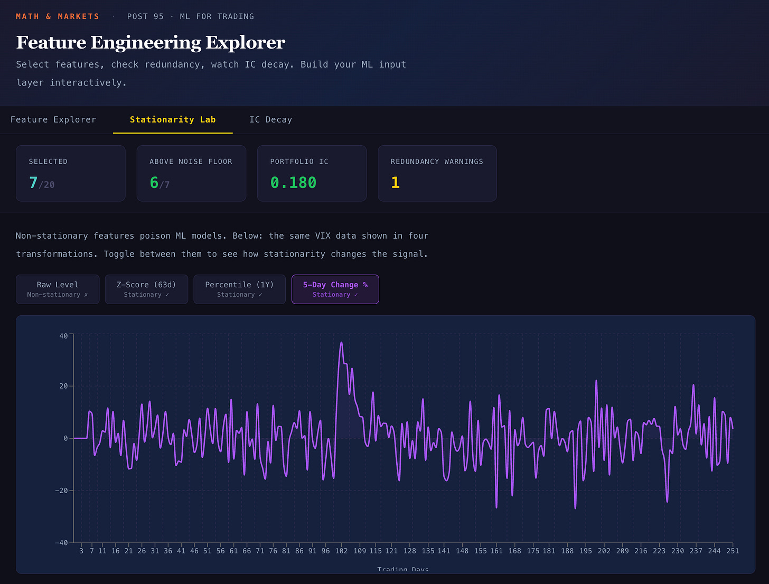Click the y-axis label 40

pyautogui.click(x=63, y=336)
